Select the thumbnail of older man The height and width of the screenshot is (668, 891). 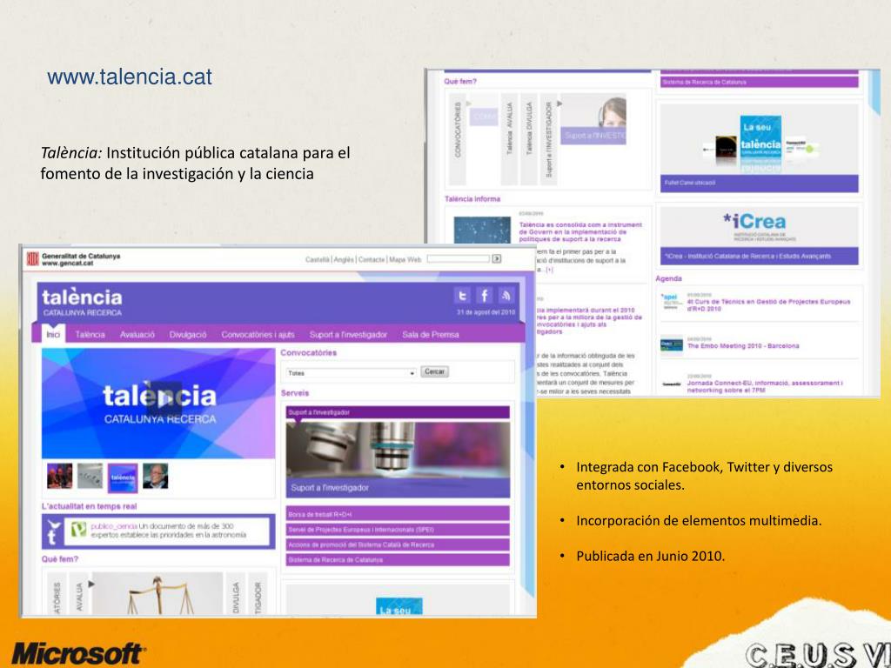155,476
